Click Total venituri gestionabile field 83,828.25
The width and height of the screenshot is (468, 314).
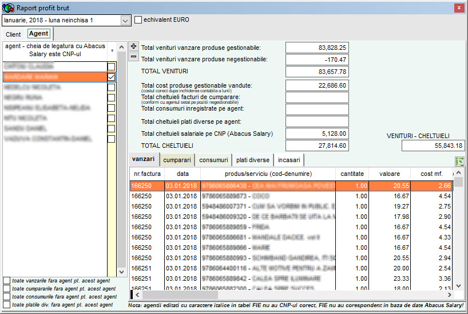point(317,48)
